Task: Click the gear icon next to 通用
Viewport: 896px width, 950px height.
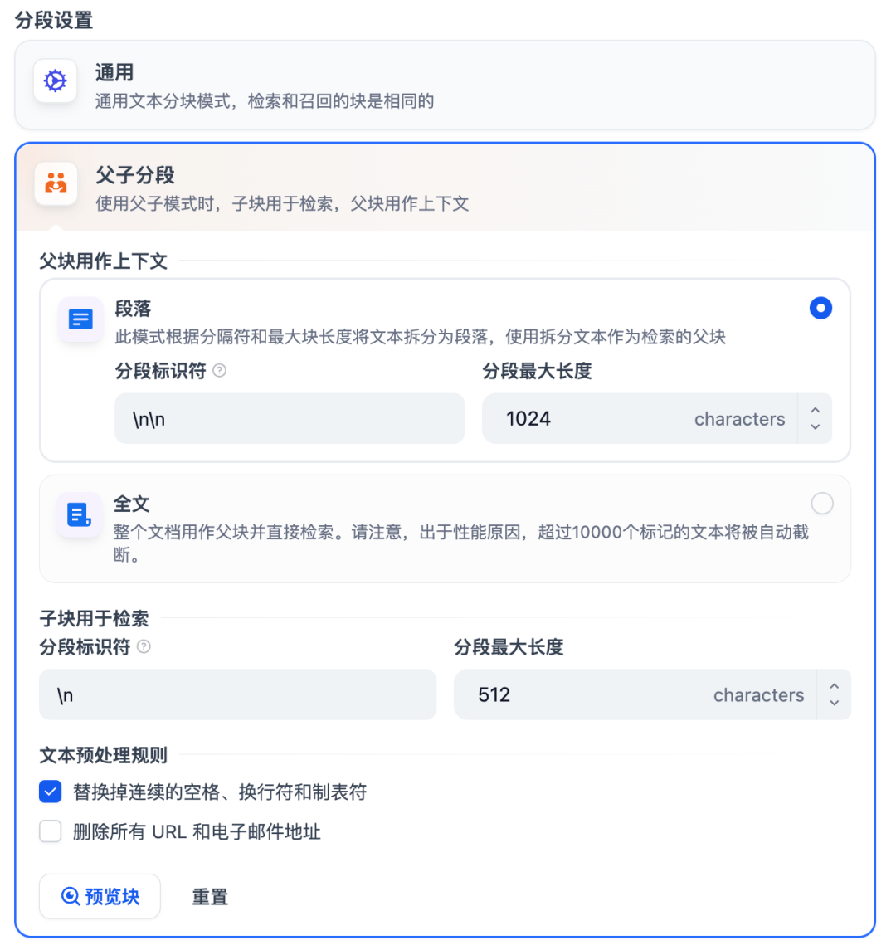Action: 55,80
